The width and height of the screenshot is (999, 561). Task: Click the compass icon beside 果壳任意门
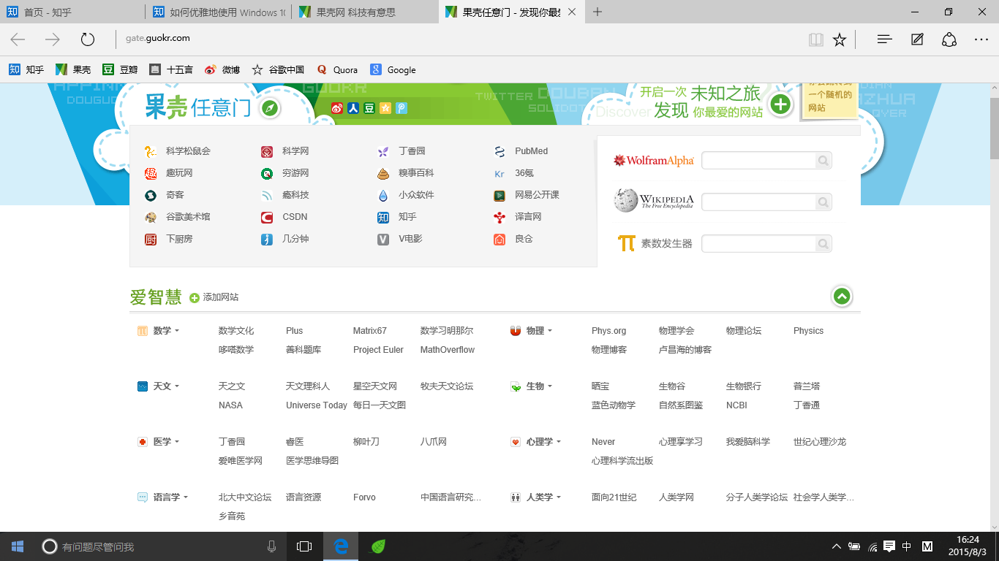(x=271, y=108)
